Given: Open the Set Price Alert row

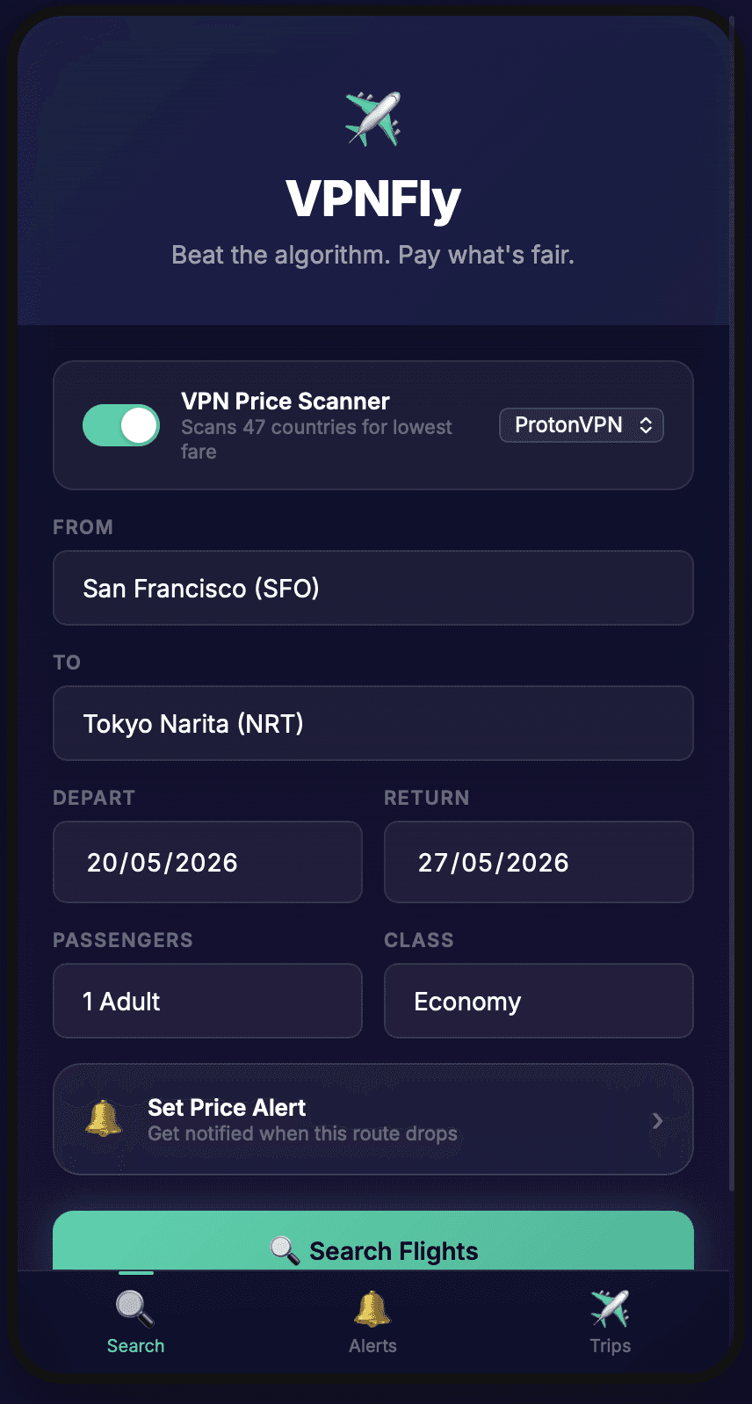Looking at the screenshot, I should coord(373,1119).
